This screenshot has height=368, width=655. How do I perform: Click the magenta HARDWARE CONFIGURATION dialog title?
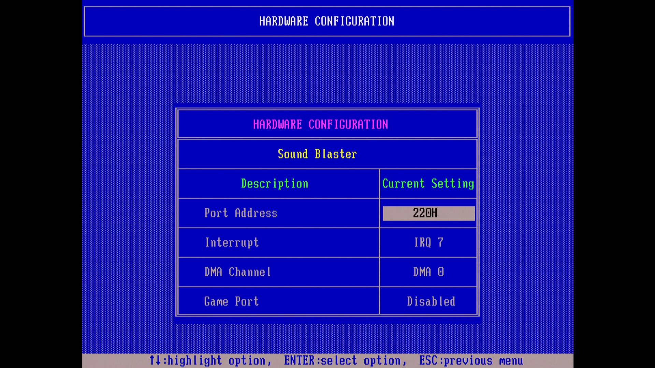click(x=320, y=124)
